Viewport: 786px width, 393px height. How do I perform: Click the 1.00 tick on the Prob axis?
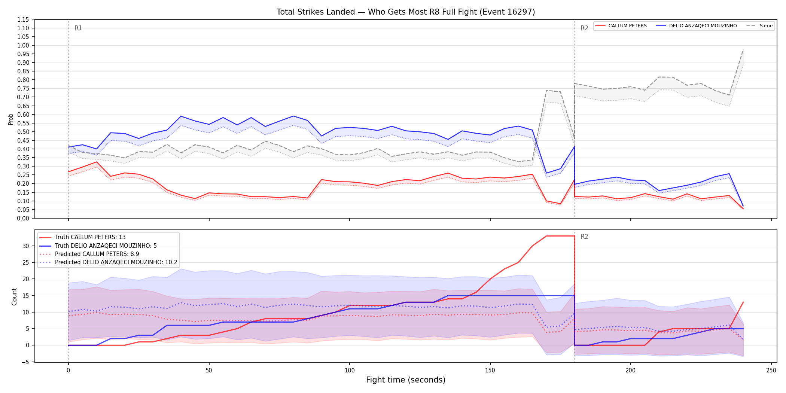(23, 45)
